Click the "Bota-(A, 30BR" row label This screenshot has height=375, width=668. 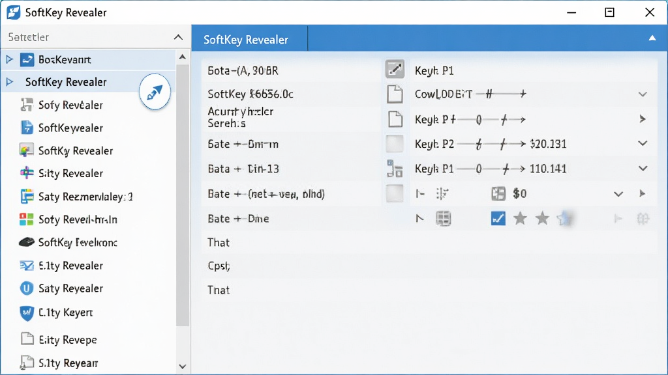coord(243,70)
